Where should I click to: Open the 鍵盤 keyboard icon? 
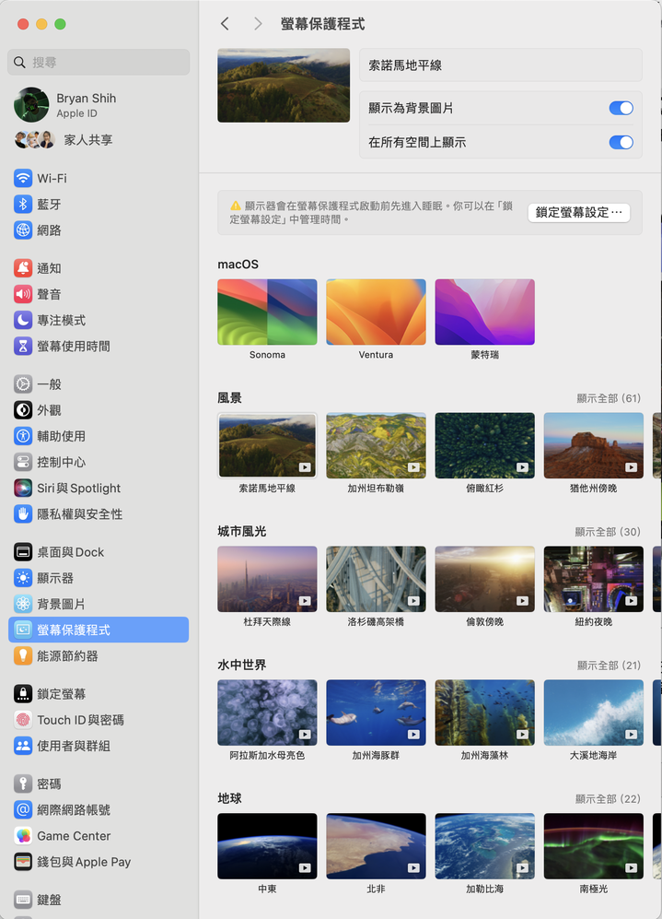point(23,899)
